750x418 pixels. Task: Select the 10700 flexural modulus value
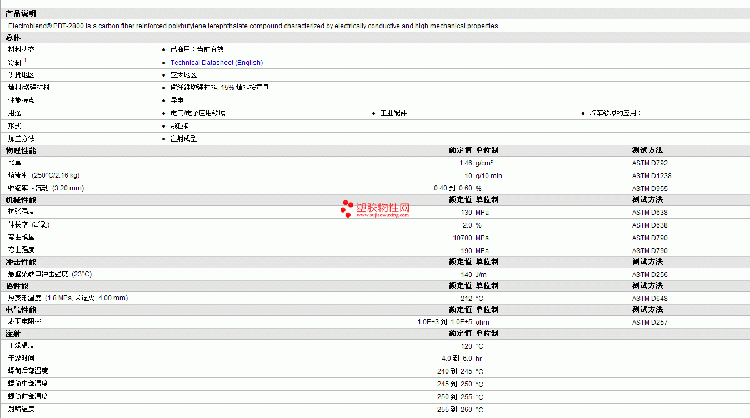(463, 238)
